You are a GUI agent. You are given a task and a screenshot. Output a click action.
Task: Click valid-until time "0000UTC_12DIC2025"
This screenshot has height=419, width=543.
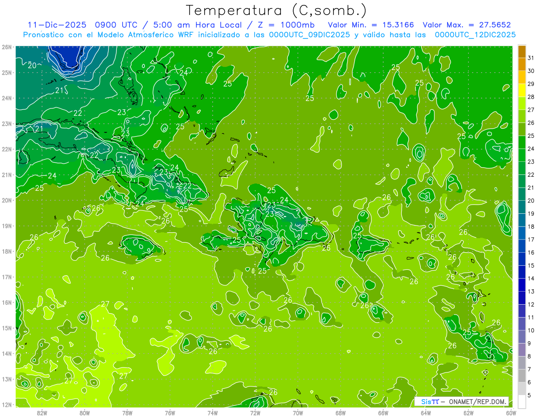point(475,35)
